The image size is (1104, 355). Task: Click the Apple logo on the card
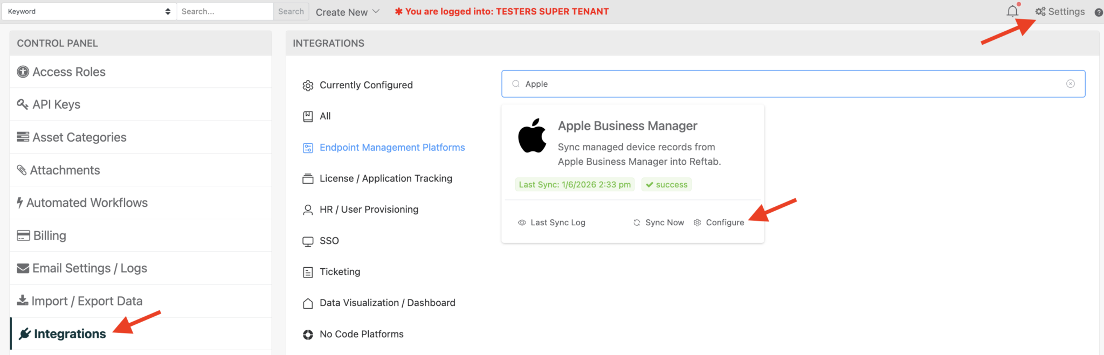pos(532,135)
